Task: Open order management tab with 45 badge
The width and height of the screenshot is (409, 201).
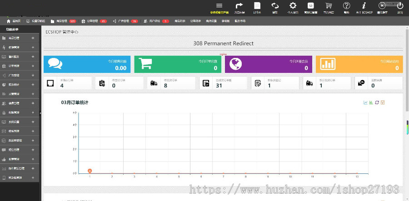Action: point(94,21)
